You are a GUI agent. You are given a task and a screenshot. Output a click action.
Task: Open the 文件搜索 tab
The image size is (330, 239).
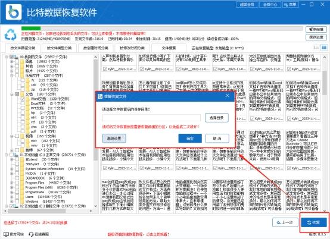tap(169, 48)
